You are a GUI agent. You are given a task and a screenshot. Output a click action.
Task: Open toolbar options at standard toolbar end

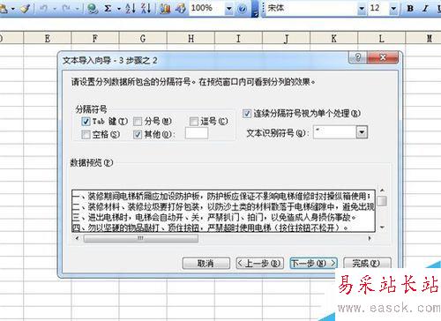coord(256,9)
